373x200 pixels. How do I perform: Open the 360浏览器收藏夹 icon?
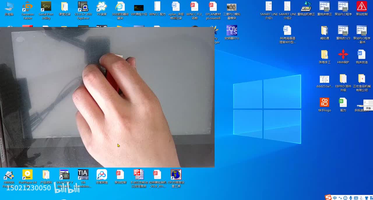[120, 10]
